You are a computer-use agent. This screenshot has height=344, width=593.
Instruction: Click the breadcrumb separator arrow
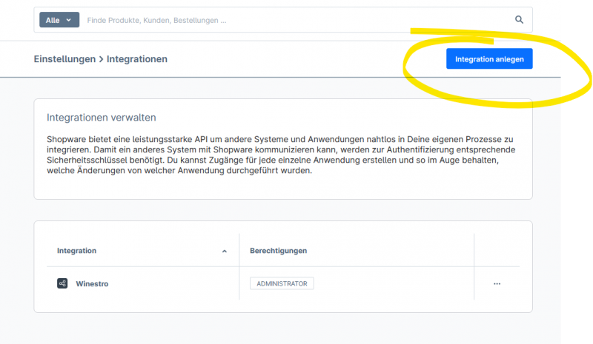pyautogui.click(x=101, y=58)
